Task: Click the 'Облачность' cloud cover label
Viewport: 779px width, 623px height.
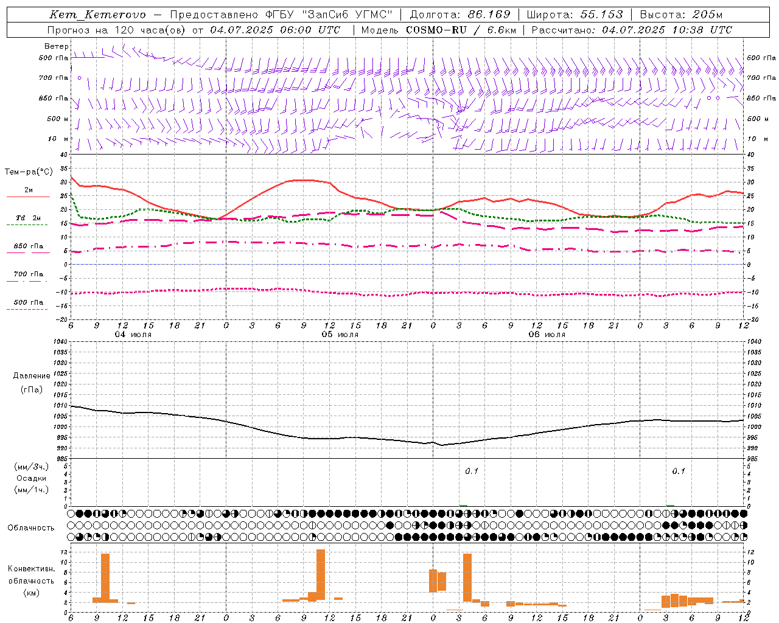Action: point(31,528)
